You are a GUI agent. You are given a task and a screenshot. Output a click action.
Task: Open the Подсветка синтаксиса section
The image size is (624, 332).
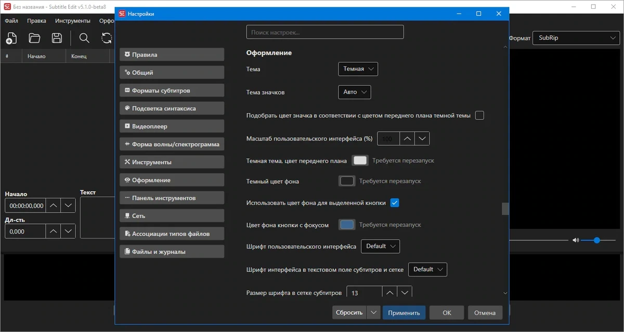pos(172,108)
